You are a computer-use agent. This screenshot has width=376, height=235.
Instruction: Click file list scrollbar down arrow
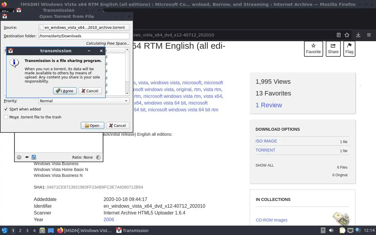127,93
